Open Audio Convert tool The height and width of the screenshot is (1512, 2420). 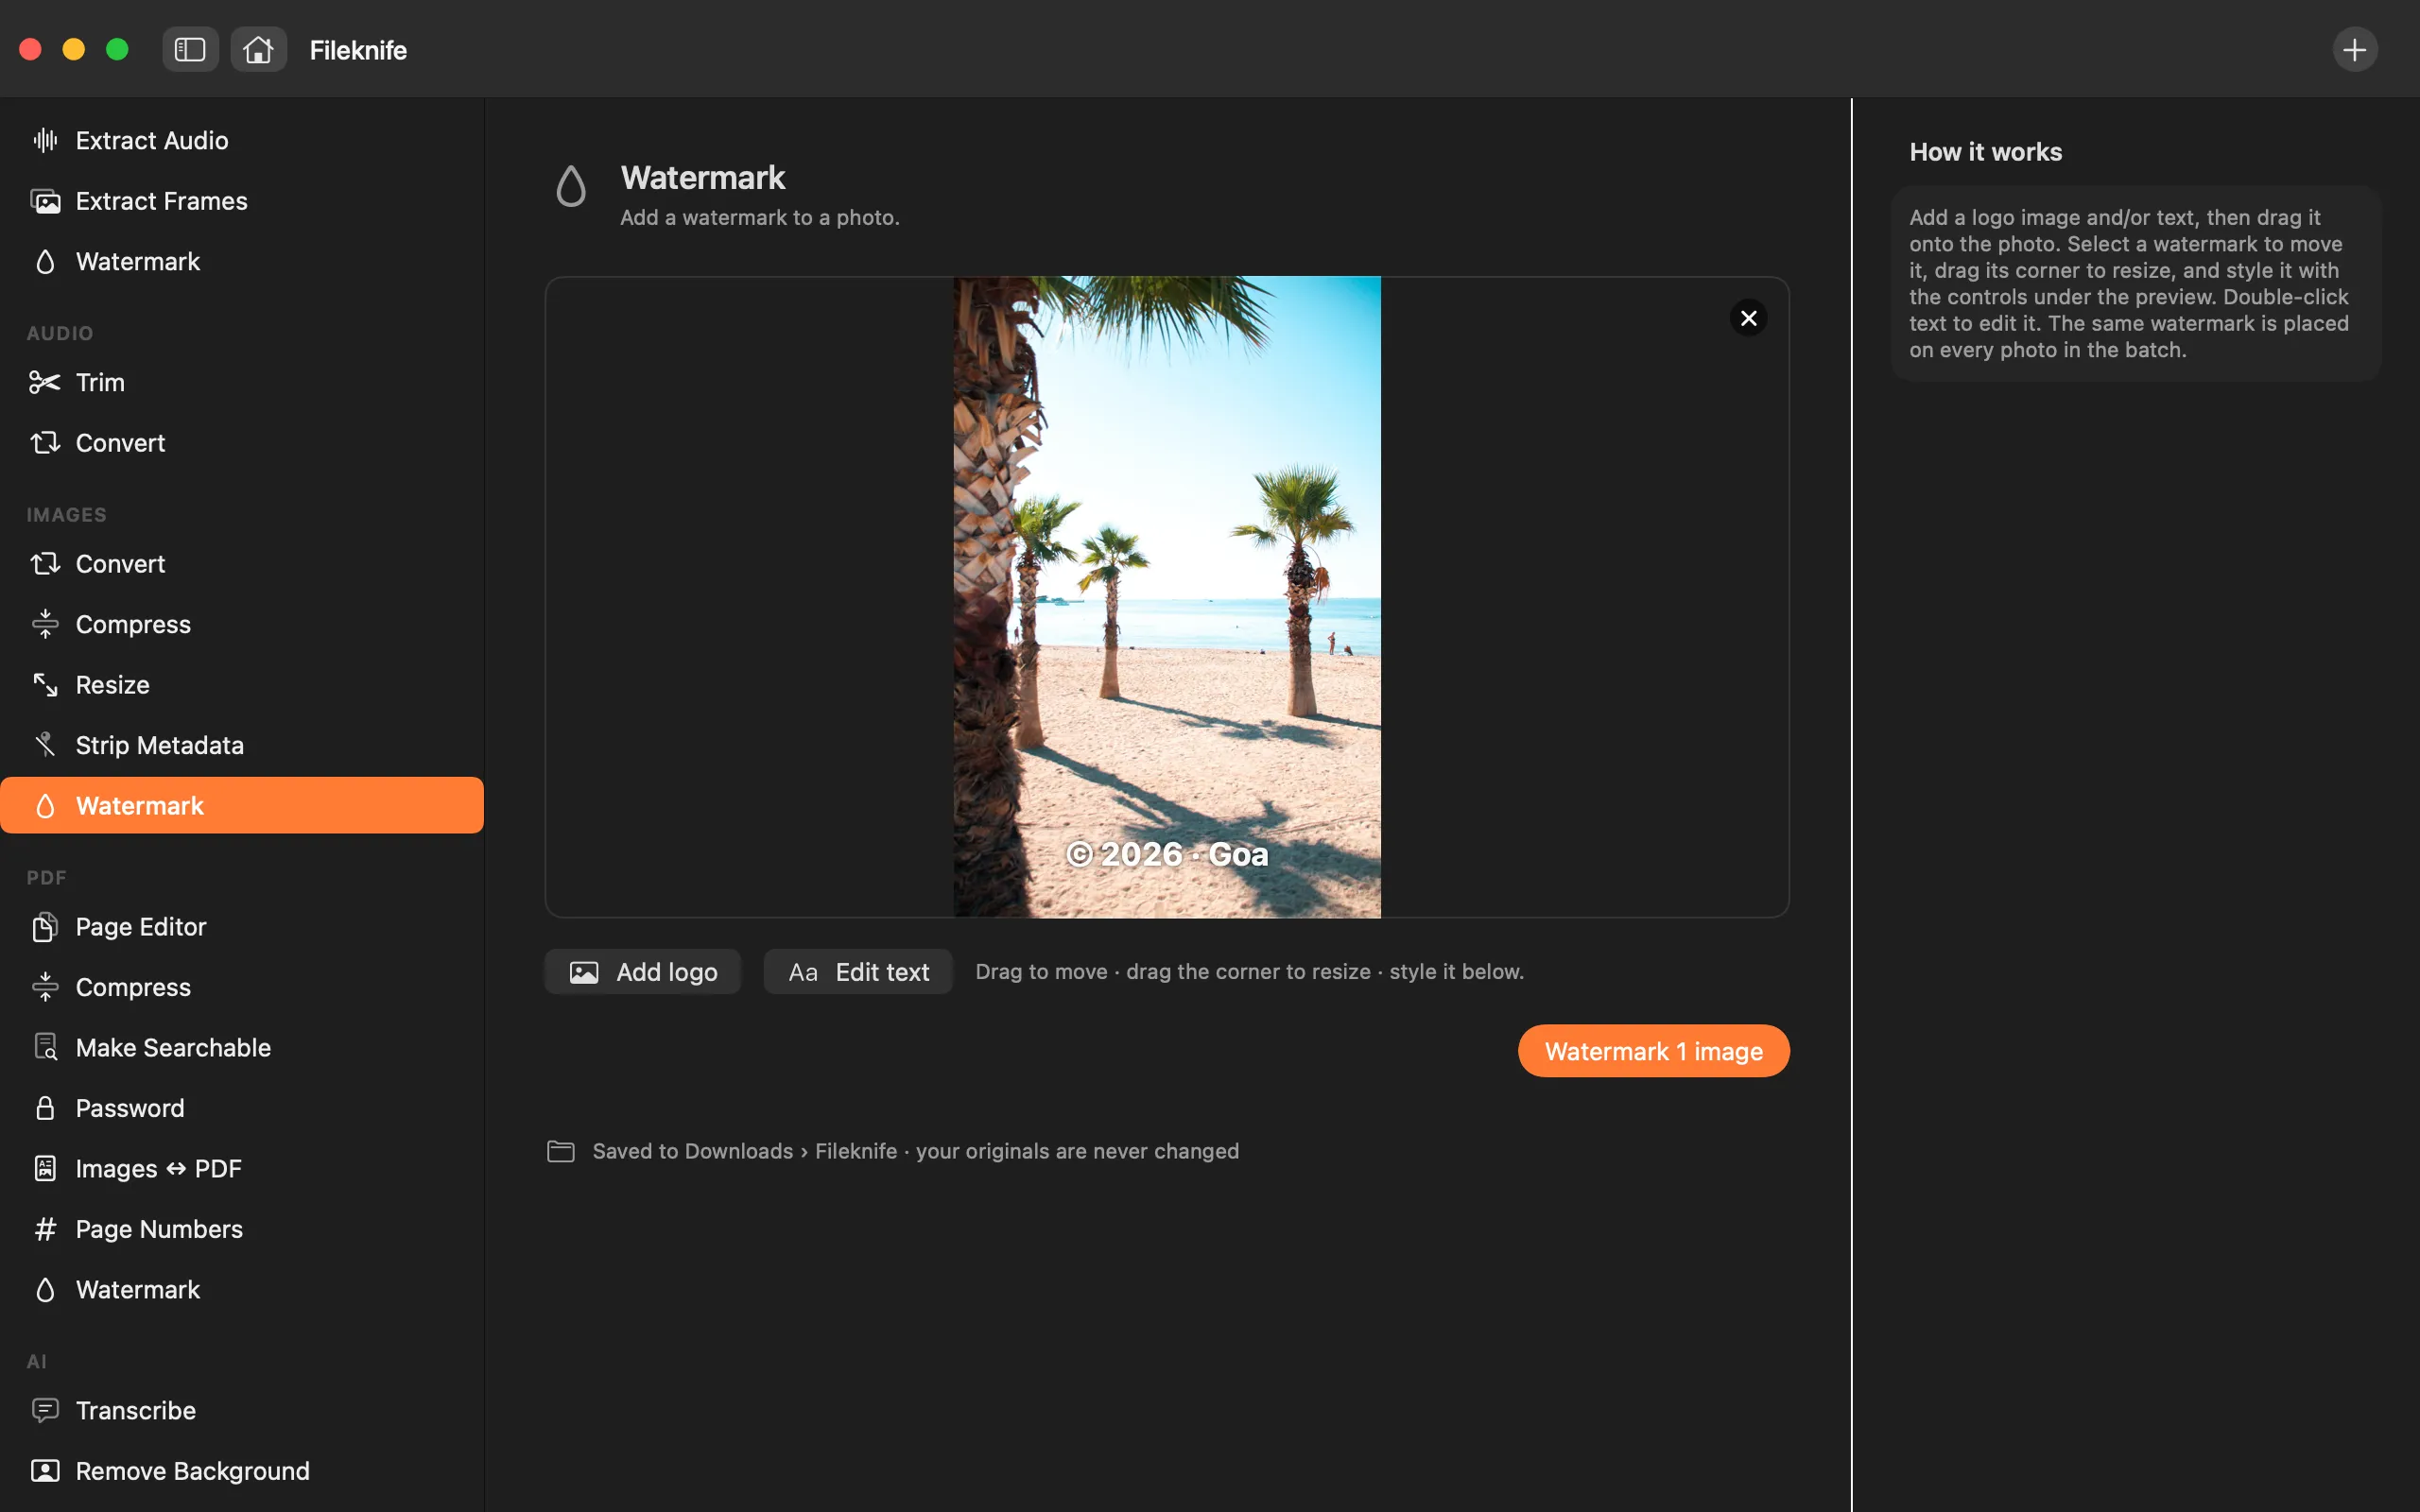tap(242, 443)
